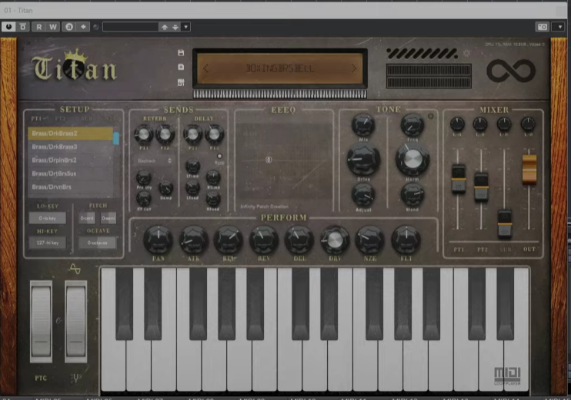Image resolution: width=571 pixels, height=400 pixels.
Task: Click the PT1 mixer fader
Action: pyautogui.click(x=459, y=179)
